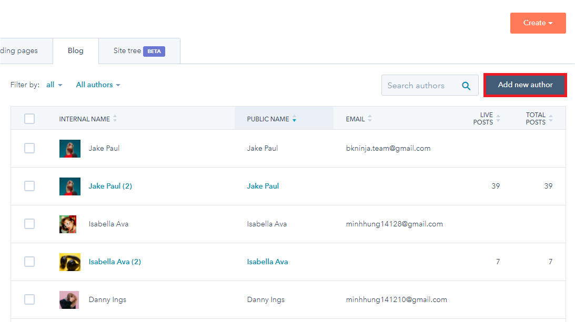Sort by Public Name column arrows
Viewport: 575px width, 322px height.
[x=294, y=119]
